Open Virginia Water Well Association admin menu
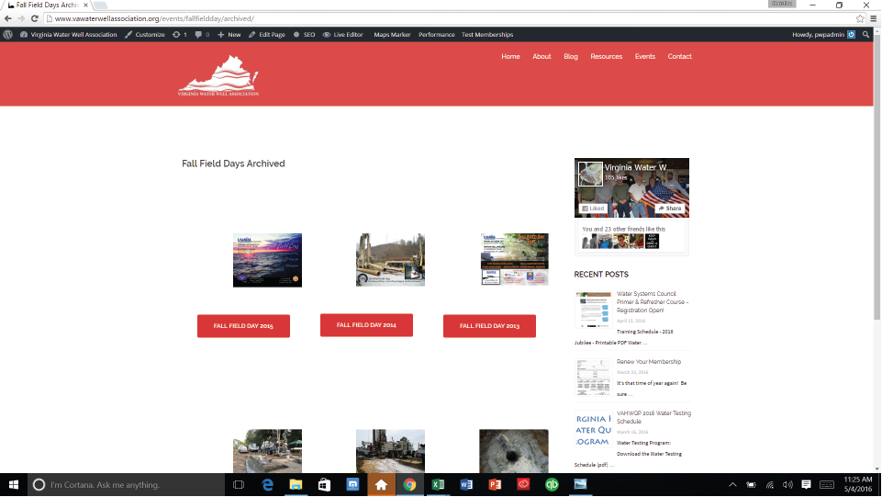Viewport: 882px width, 497px height. 69,34
